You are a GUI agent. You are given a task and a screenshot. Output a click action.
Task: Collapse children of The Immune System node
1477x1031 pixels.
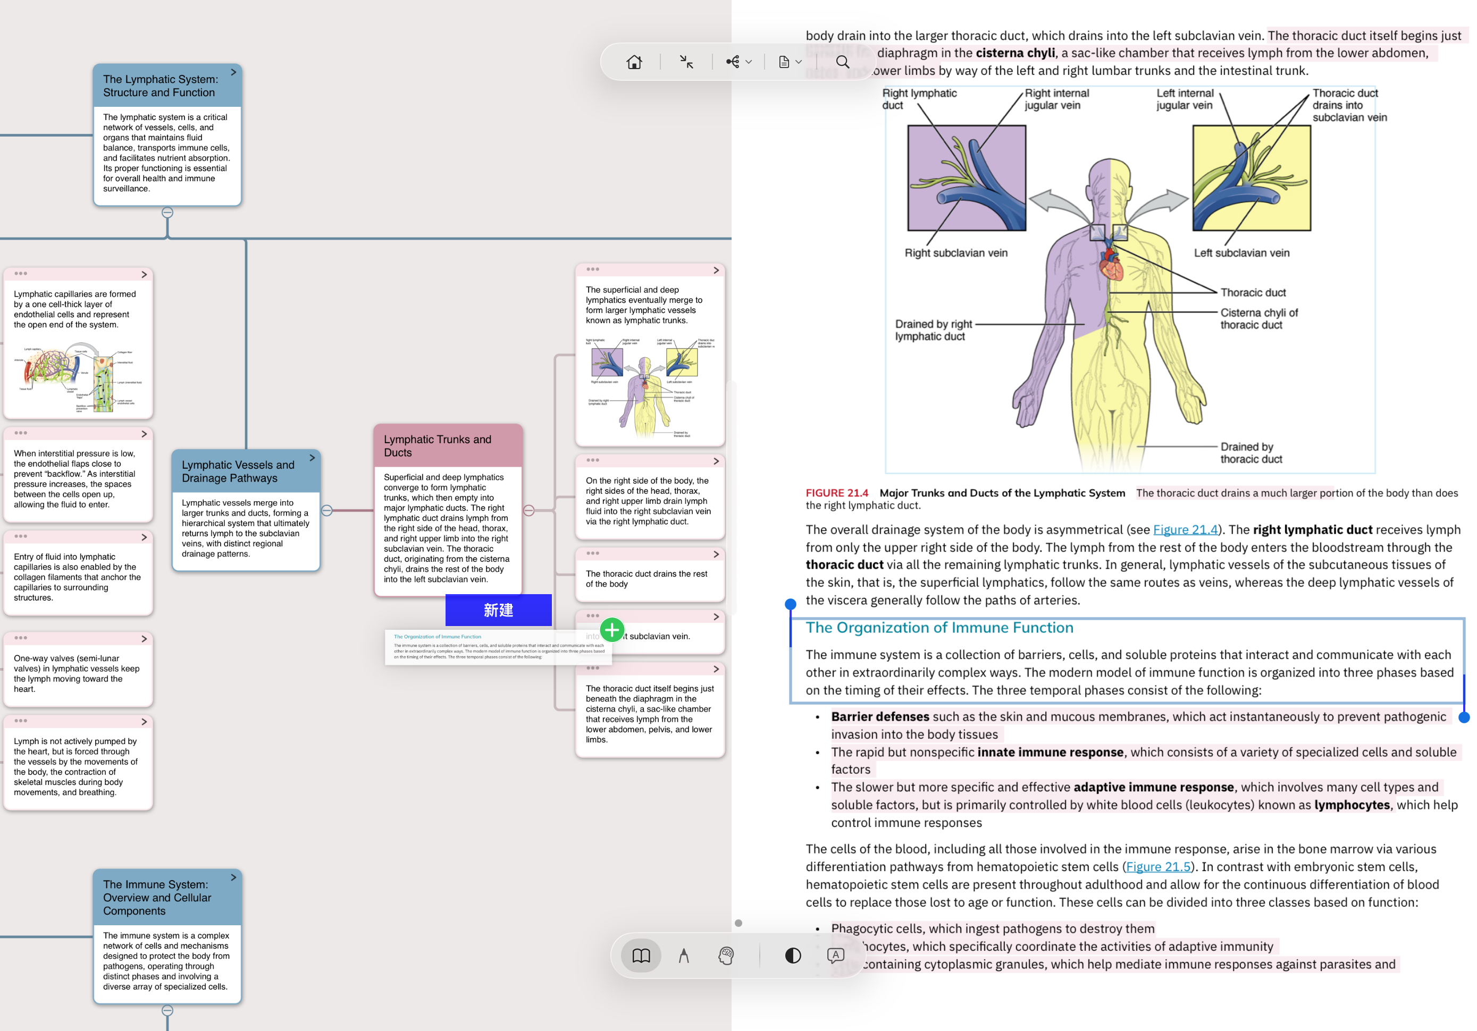pos(167,1010)
